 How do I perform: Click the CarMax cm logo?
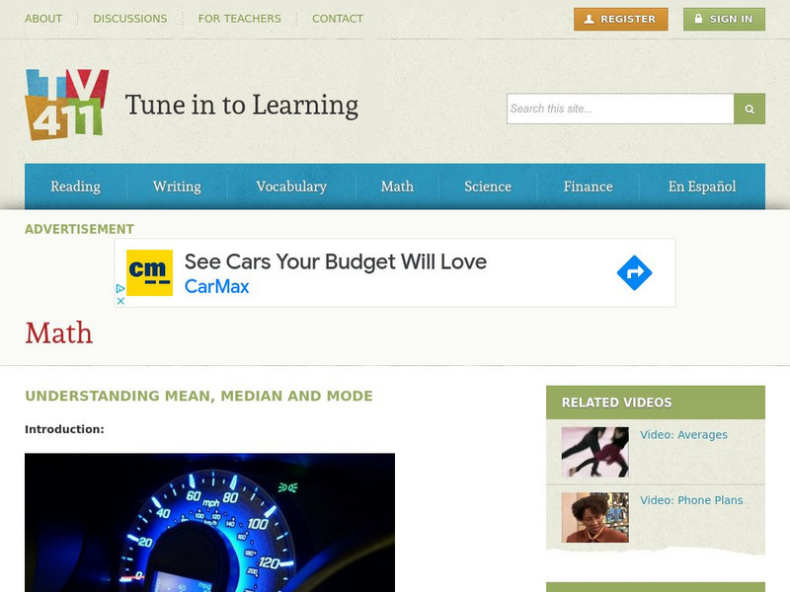click(x=150, y=273)
